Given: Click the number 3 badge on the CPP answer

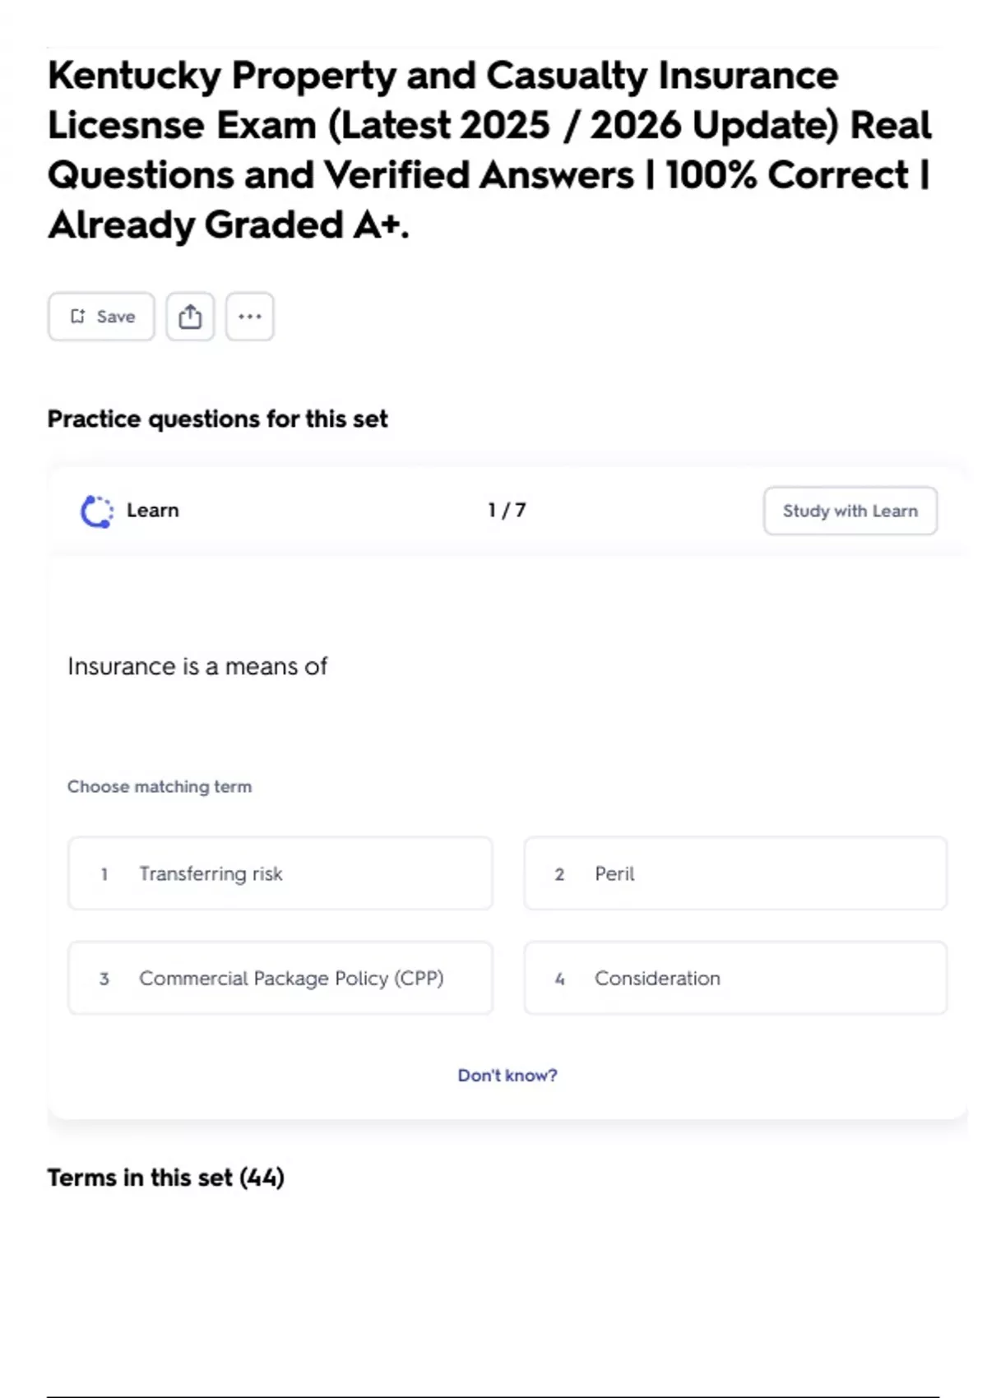Looking at the screenshot, I should (104, 979).
